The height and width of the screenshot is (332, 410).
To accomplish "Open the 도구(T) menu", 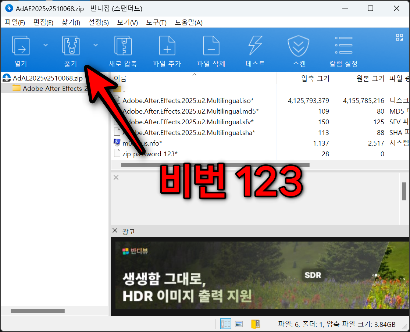I will point(156,23).
